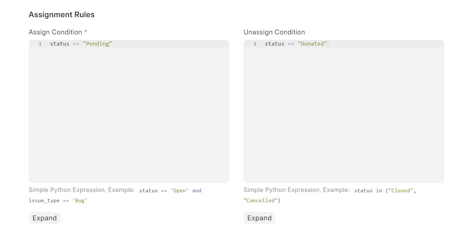This screenshot has height=234, width=475.
Task: Place cursor at end of Donated line
Action: coord(328,44)
